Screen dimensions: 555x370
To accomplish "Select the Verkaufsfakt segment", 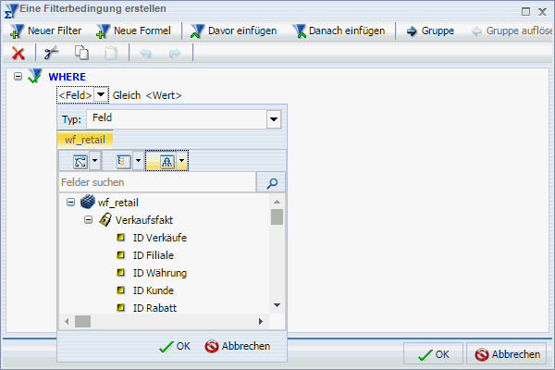I will 144,220.
